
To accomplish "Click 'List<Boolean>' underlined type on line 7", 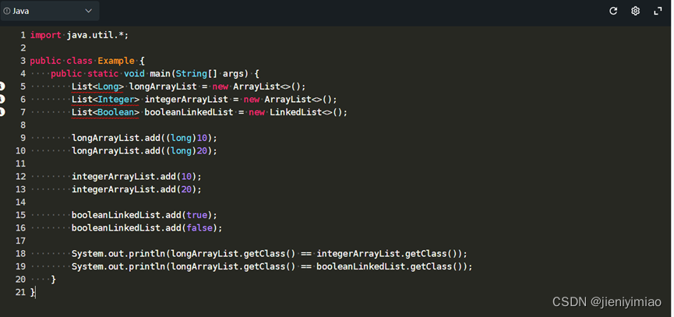I will 106,112.
